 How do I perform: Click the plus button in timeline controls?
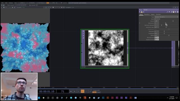coord(90,91)
